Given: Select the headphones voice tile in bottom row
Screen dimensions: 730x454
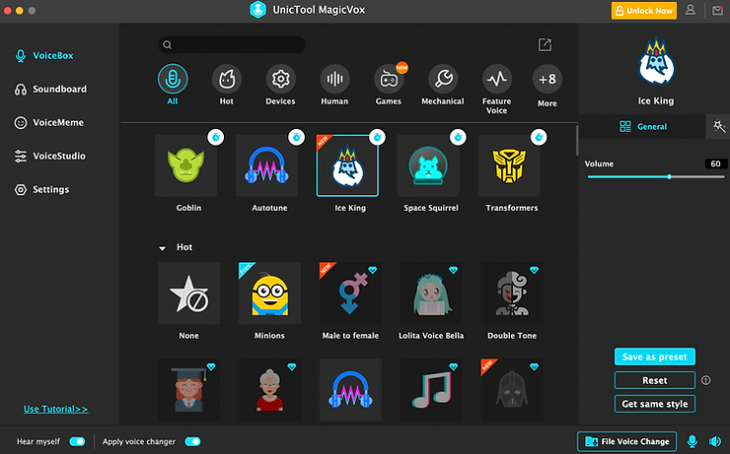Looking at the screenshot, I should pos(350,390).
